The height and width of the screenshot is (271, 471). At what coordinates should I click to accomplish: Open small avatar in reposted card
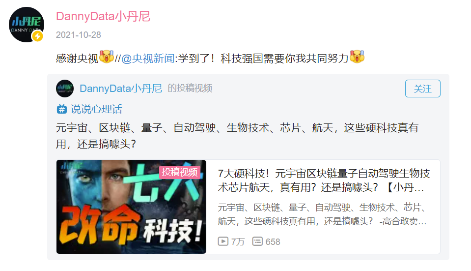click(64, 89)
